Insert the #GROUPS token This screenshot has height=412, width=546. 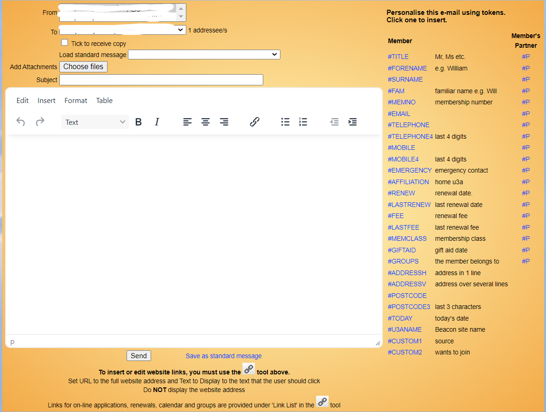click(403, 261)
